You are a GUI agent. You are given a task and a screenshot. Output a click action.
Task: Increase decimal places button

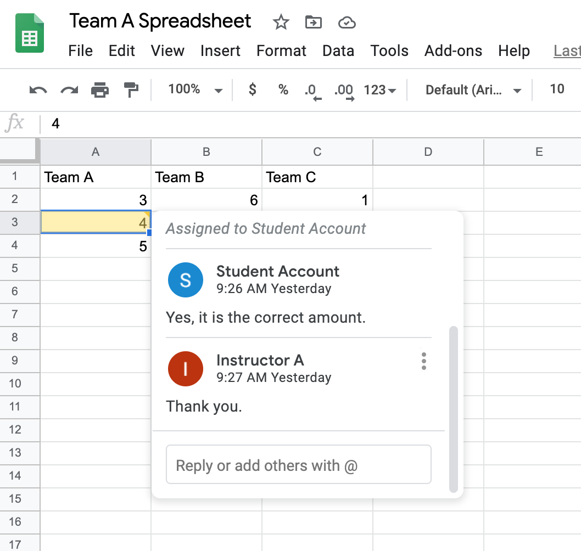[x=344, y=91]
